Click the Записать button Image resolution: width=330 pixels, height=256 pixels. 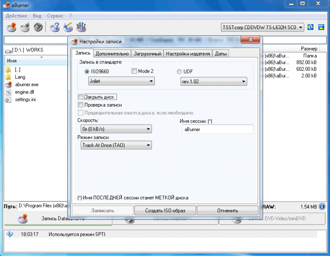pos(102,210)
